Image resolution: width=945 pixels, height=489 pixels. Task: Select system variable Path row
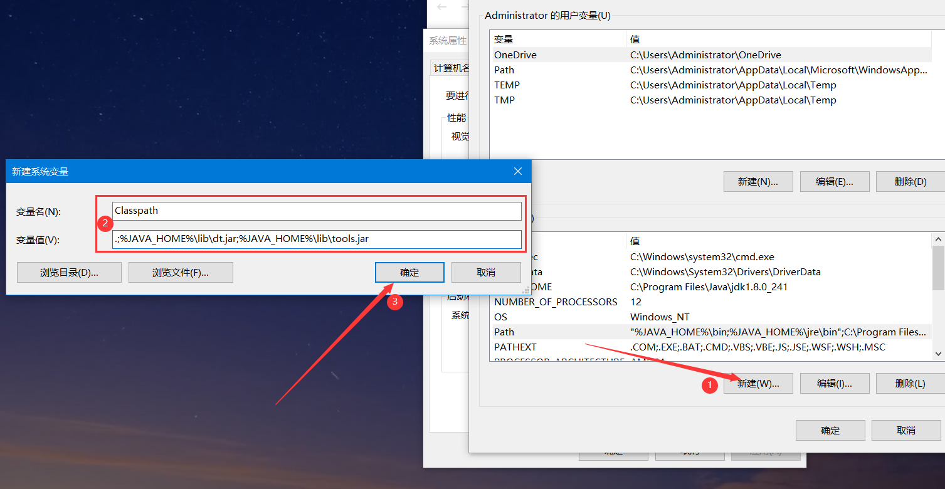click(x=710, y=332)
